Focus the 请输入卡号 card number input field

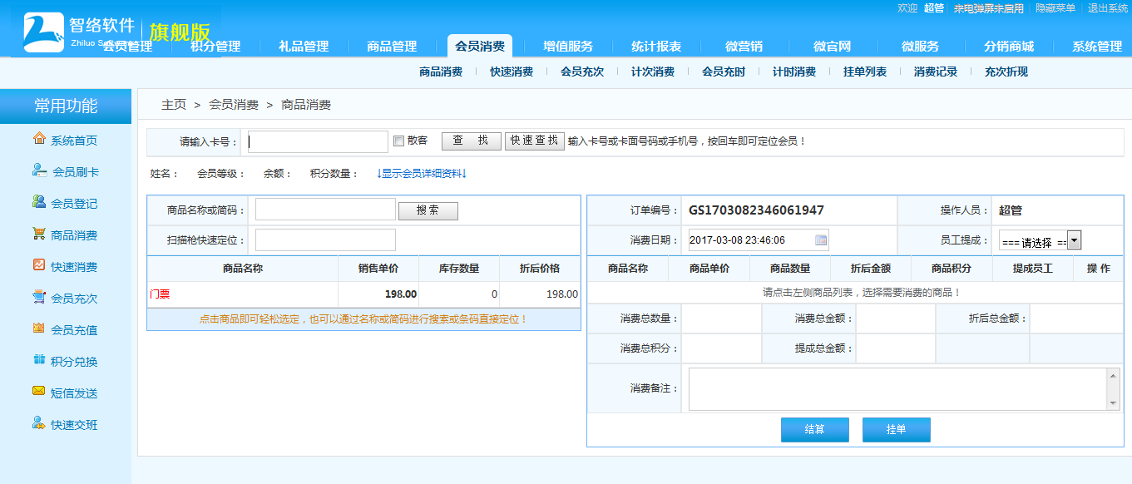(x=318, y=142)
